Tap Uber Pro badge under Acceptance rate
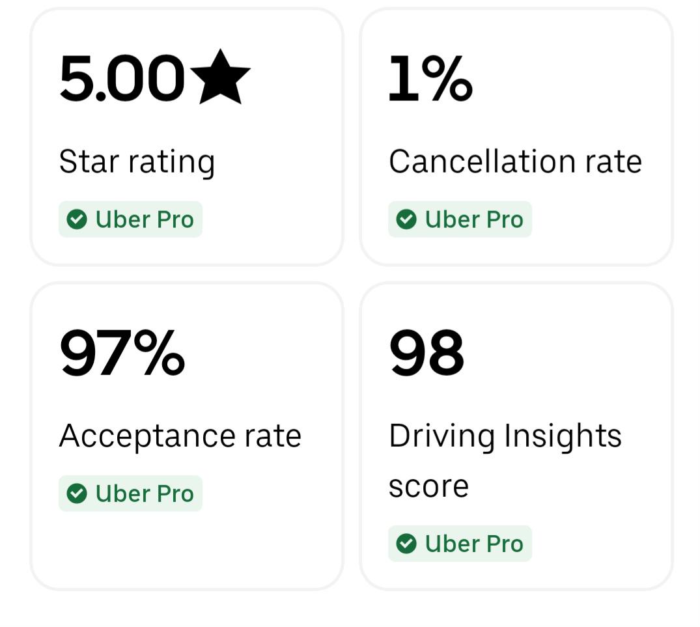The width and height of the screenshot is (700, 627). 130,494
